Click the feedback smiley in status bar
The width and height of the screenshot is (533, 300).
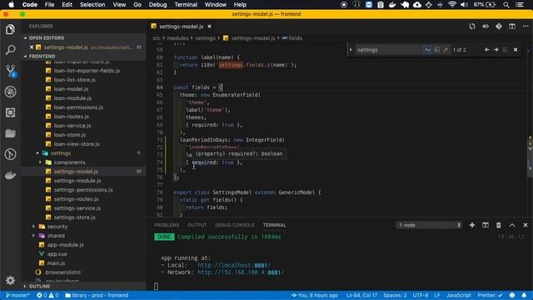[x=512, y=295]
